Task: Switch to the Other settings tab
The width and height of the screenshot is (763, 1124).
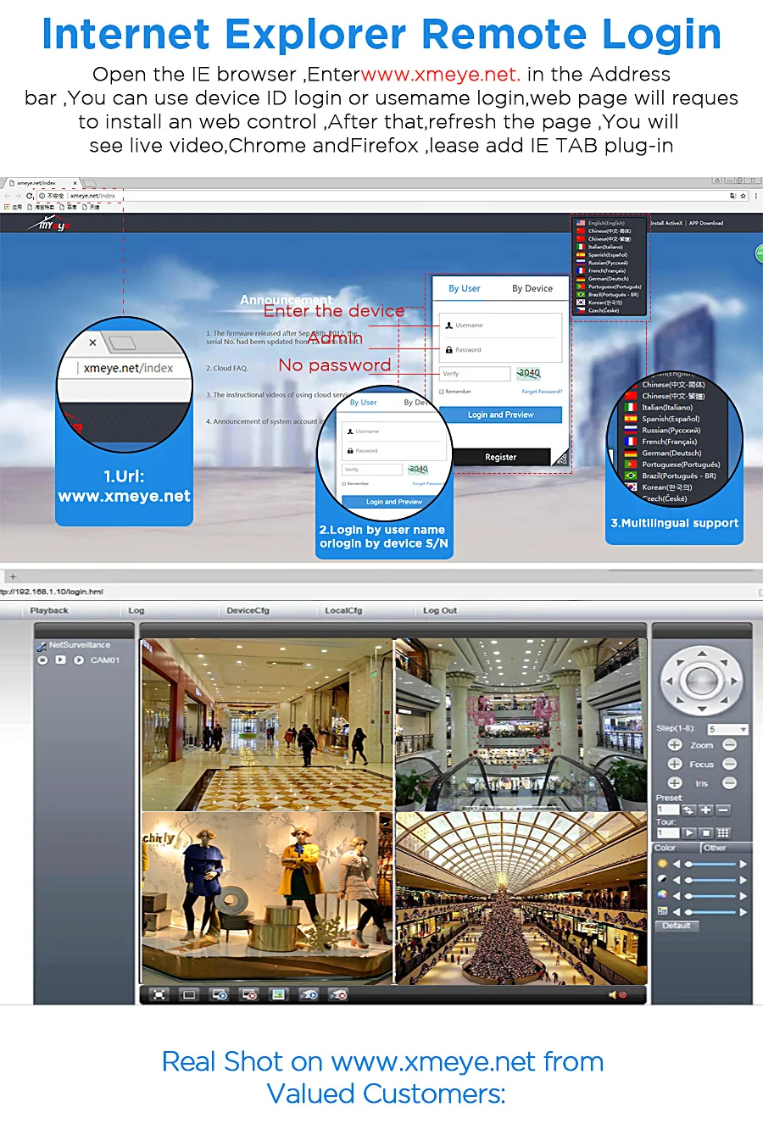Action: pyautogui.click(x=727, y=848)
